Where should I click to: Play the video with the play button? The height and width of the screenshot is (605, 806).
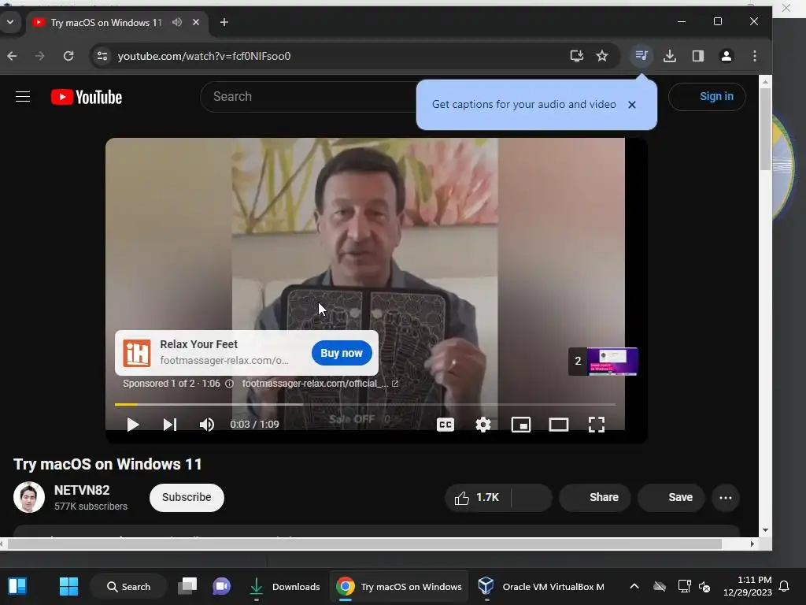point(132,425)
